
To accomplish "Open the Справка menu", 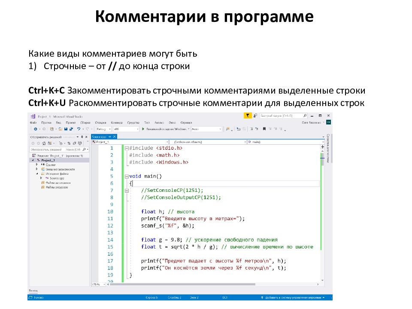I will click(x=186, y=122).
